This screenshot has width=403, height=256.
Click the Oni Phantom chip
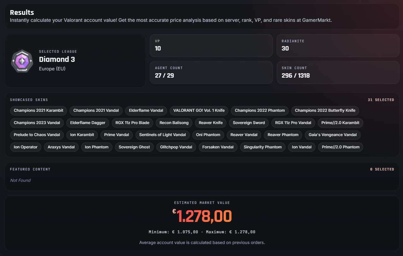click(208, 135)
